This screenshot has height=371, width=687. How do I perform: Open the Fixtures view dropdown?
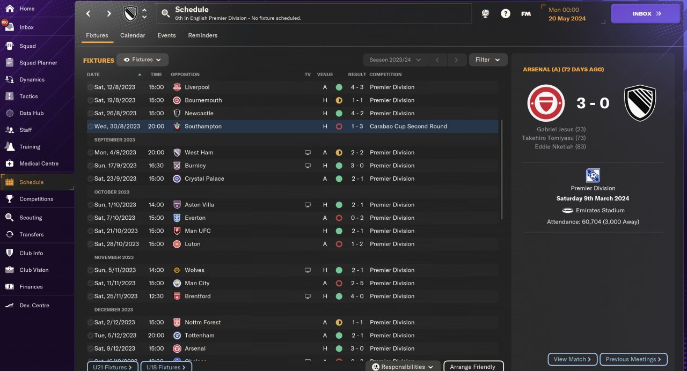(142, 60)
